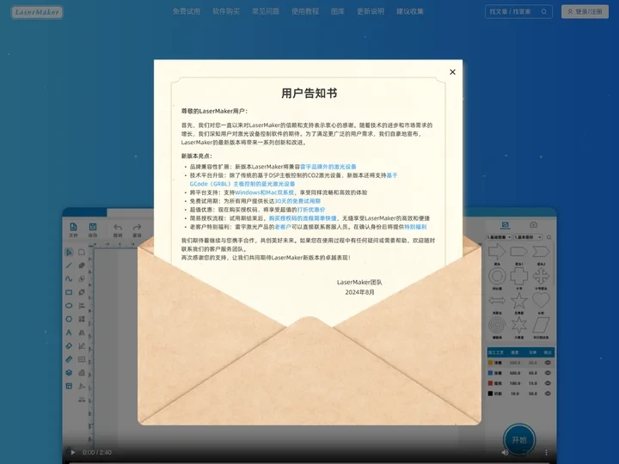
Task: Click the LaserMaker logo
Action: point(37,12)
